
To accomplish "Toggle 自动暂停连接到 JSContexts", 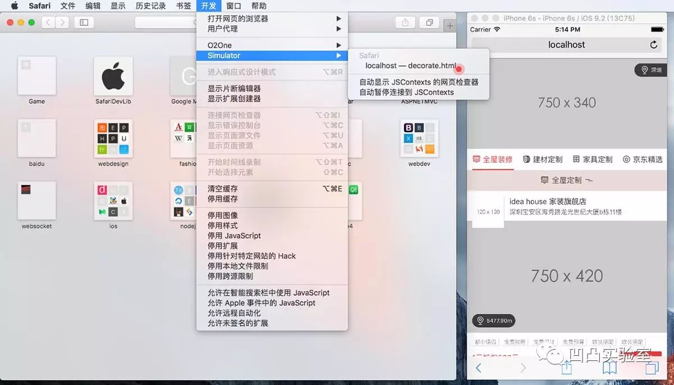I will [419, 92].
